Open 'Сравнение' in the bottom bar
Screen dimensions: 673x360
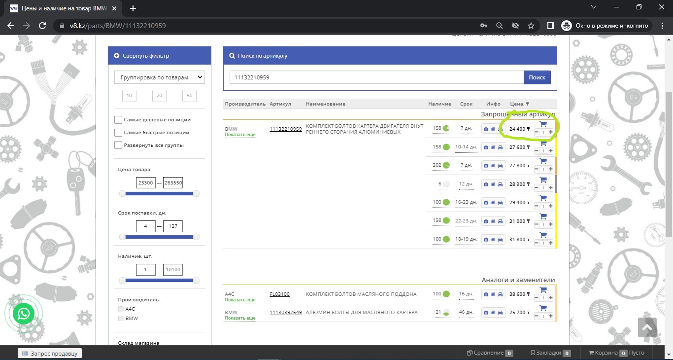490,353
